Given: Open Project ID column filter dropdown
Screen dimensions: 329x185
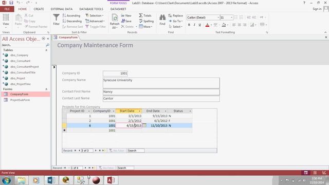Looking at the screenshot, I should click(x=89, y=111).
